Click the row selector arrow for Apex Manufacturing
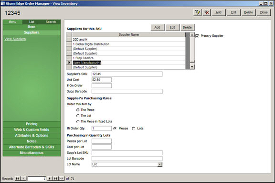Viewport: 275px width, 183px height. (x=69, y=63)
